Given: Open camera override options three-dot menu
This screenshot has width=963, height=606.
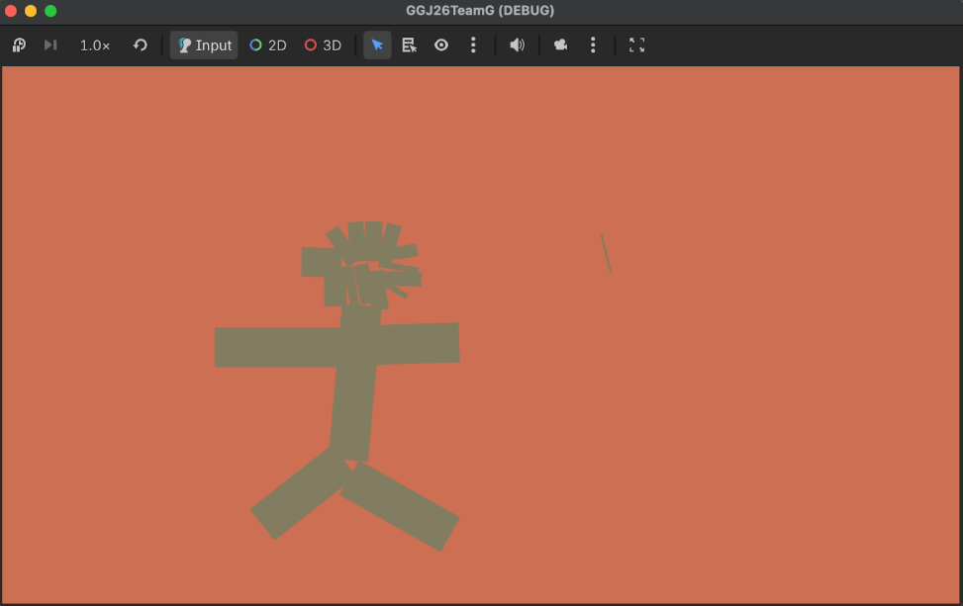Looking at the screenshot, I should pyautogui.click(x=593, y=45).
